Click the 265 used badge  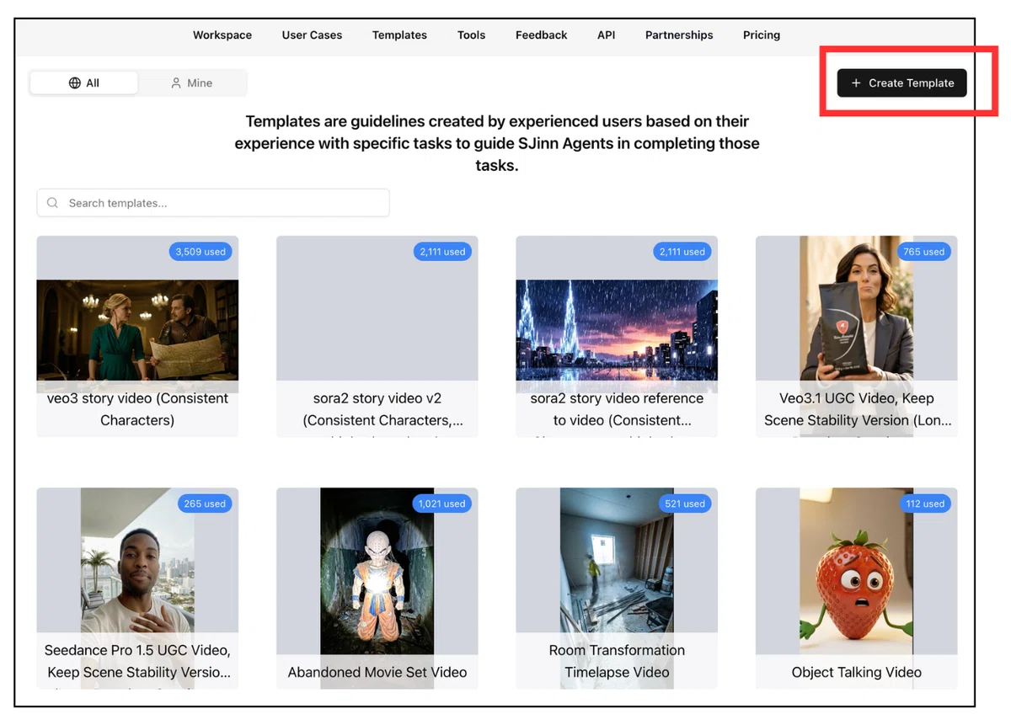click(205, 504)
